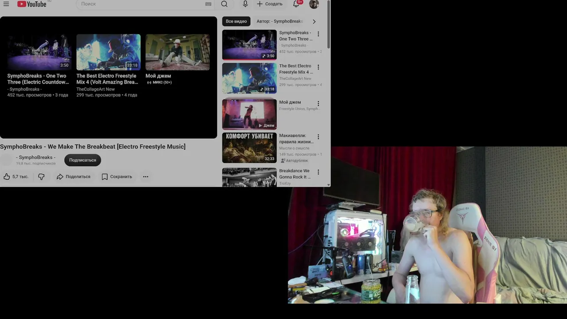Screen dimensions: 567x319
Task: Open more options for sidebar Best Electro Freestyle Mix
Action: (x=318, y=67)
